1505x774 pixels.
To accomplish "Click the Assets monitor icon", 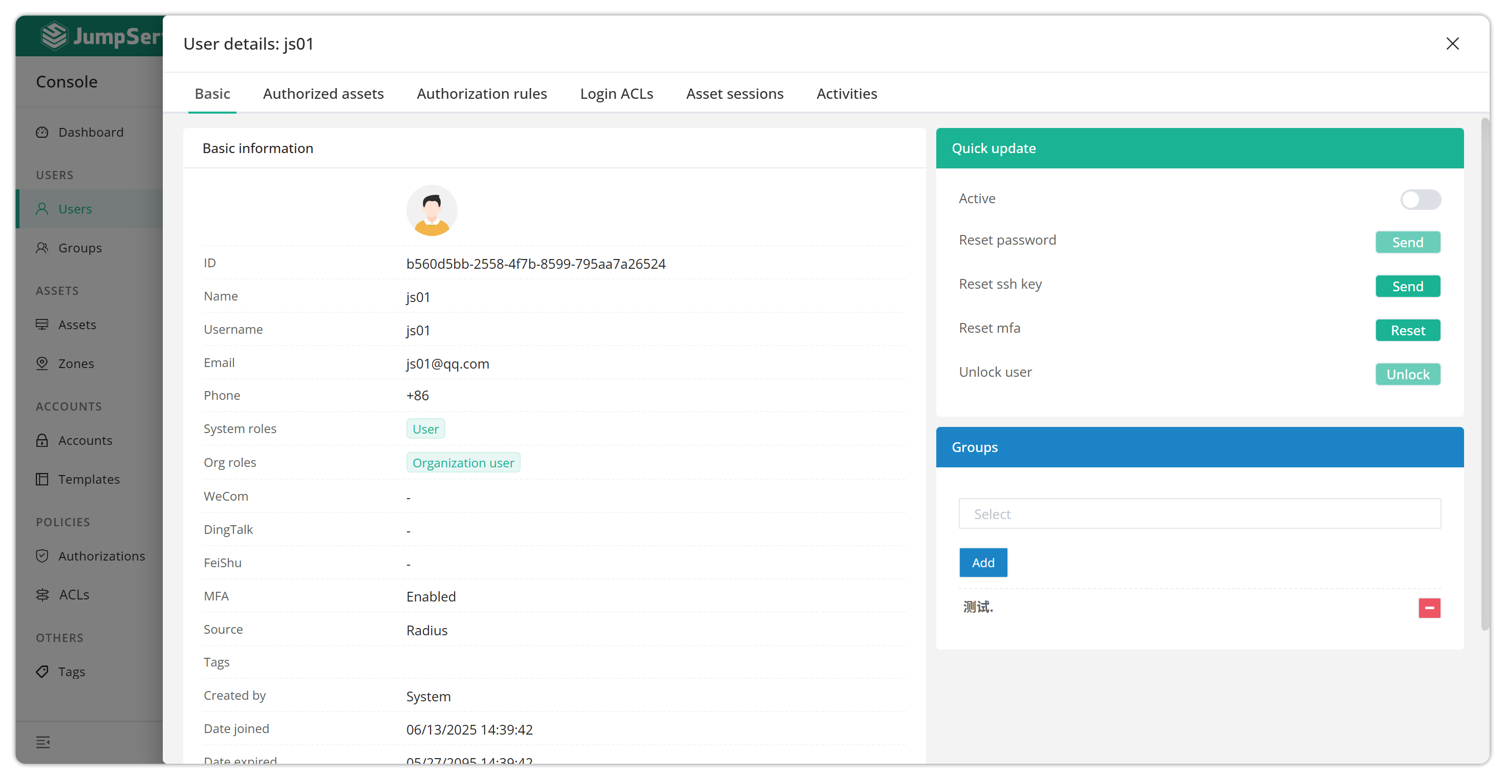I will point(42,324).
